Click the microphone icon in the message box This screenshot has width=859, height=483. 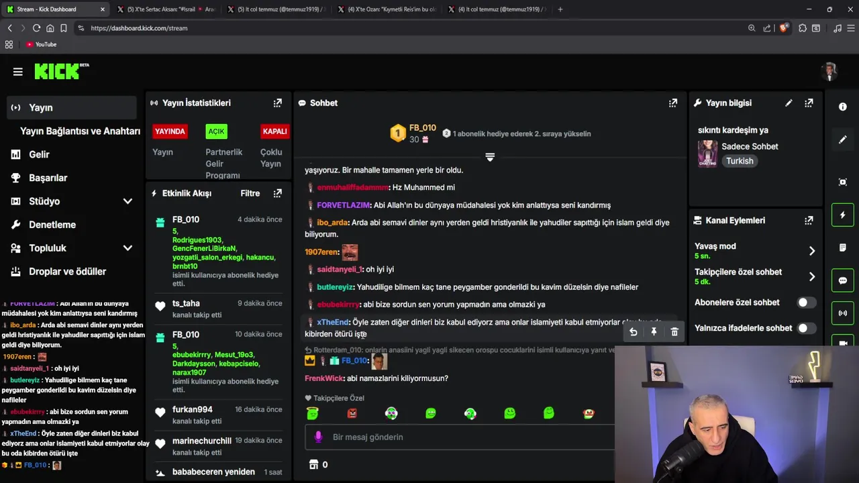(319, 437)
